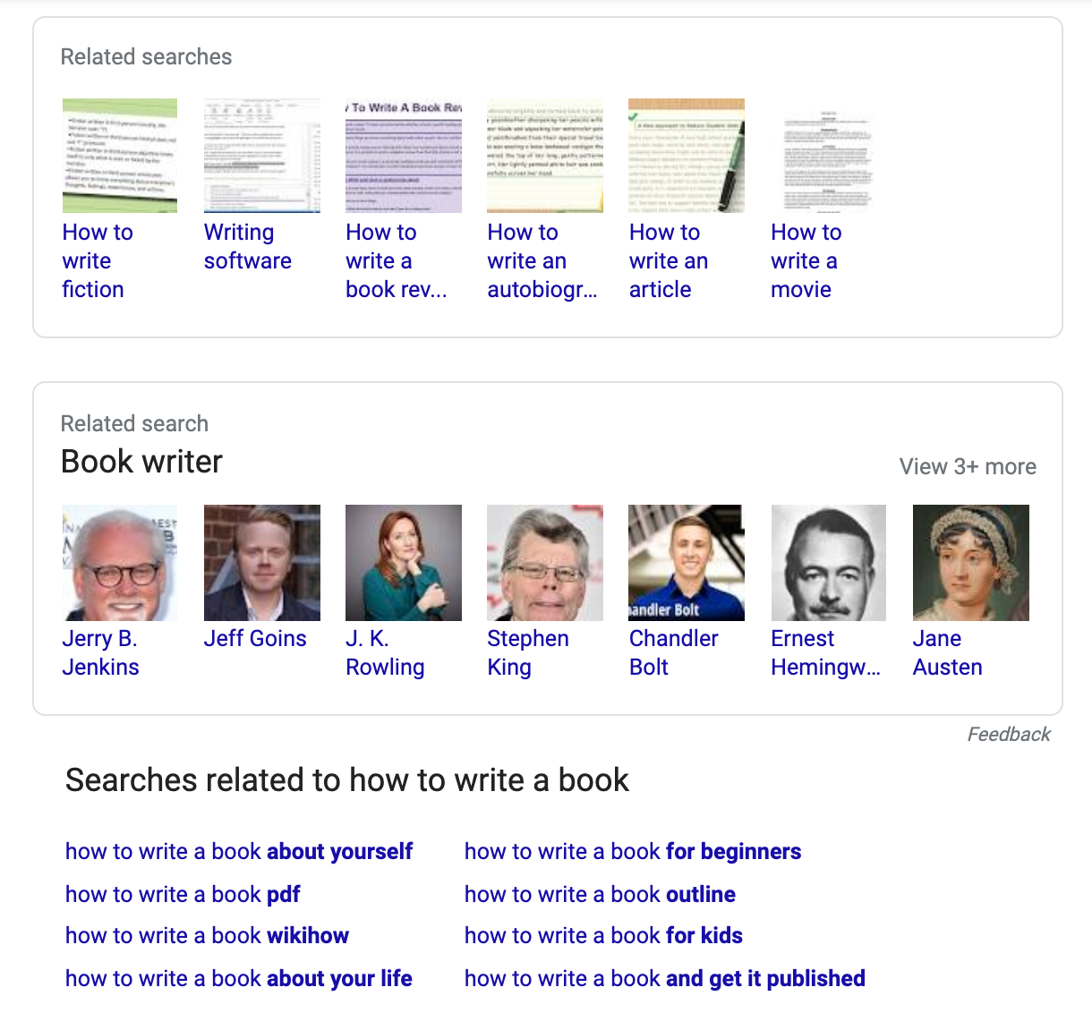Open 'How to write an article' text link
The height and width of the screenshot is (1013, 1092).
point(669,260)
